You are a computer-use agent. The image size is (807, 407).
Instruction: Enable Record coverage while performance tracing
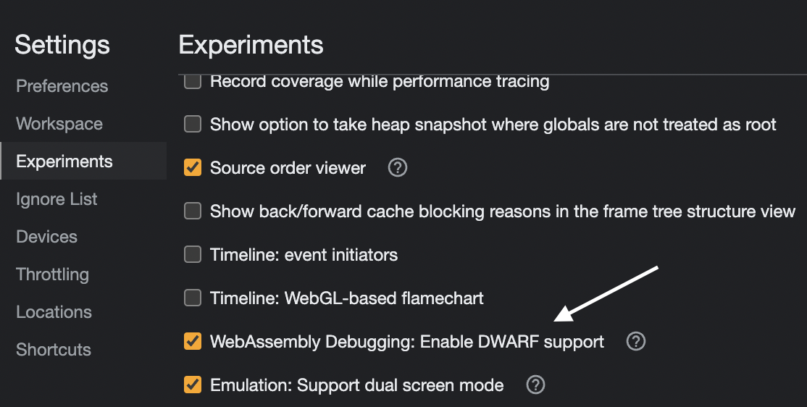tap(192, 81)
